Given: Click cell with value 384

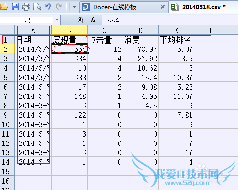Looking at the screenshot, I should click(x=69, y=58).
